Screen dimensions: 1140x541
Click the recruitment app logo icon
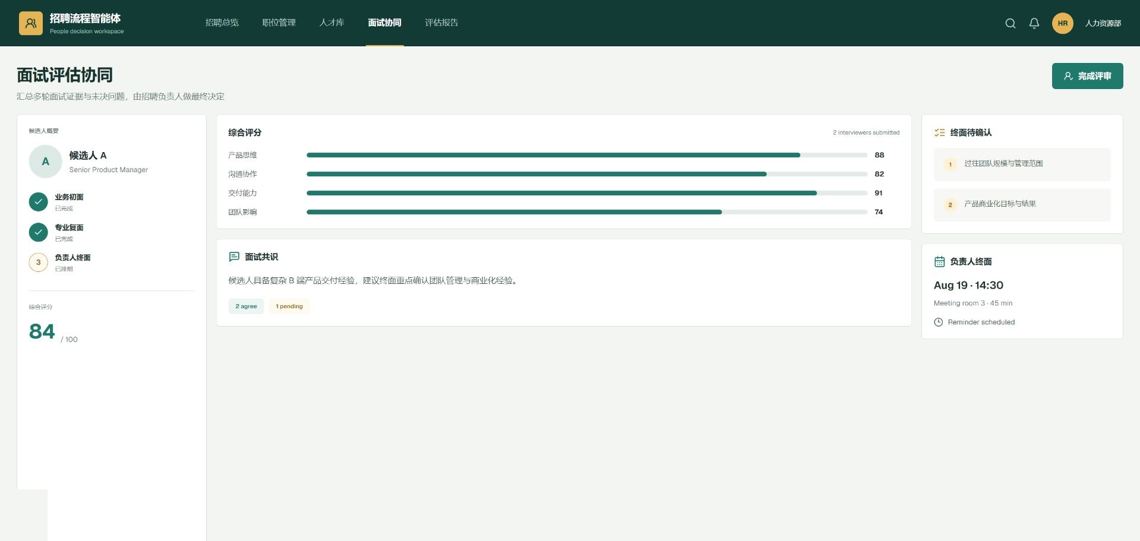click(x=31, y=23)
